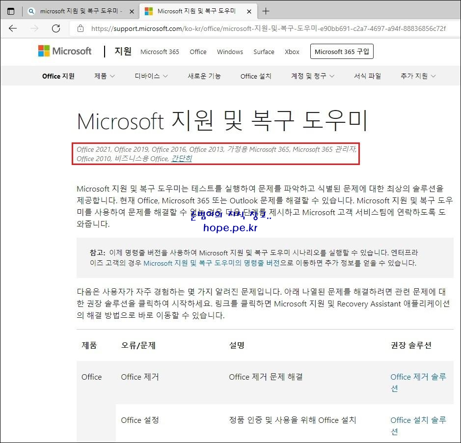Click the Microsoft 365 구입 button

[342, 52]
